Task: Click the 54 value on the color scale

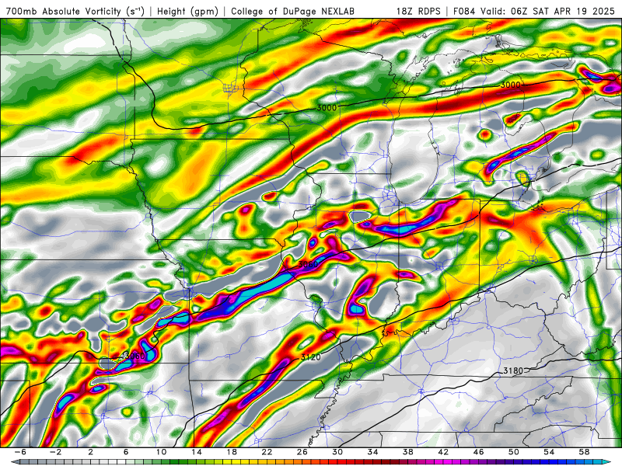Action: pyautogui.click(x=549, y=452)
